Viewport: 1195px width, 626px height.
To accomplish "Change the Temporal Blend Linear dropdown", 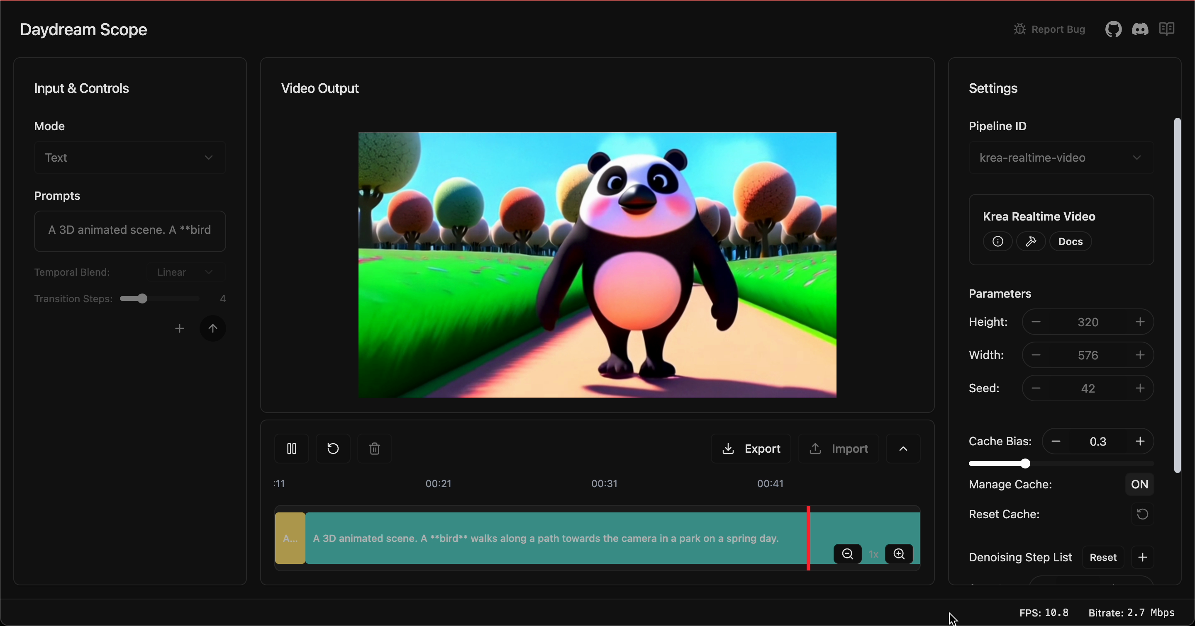I will tap(185, 272).
